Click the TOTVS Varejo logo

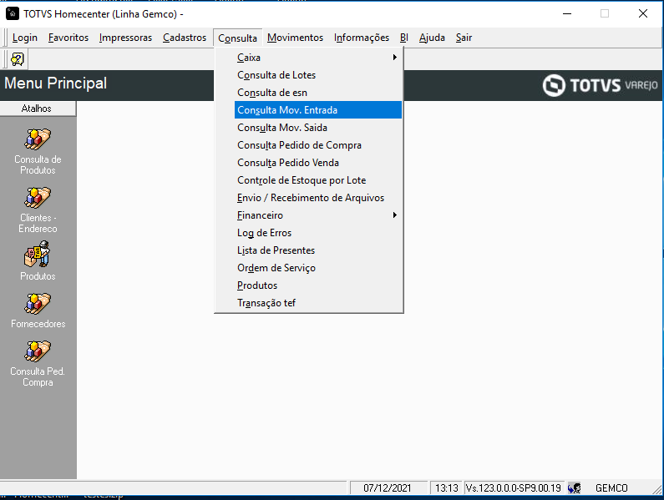click(x=600, y=85)
